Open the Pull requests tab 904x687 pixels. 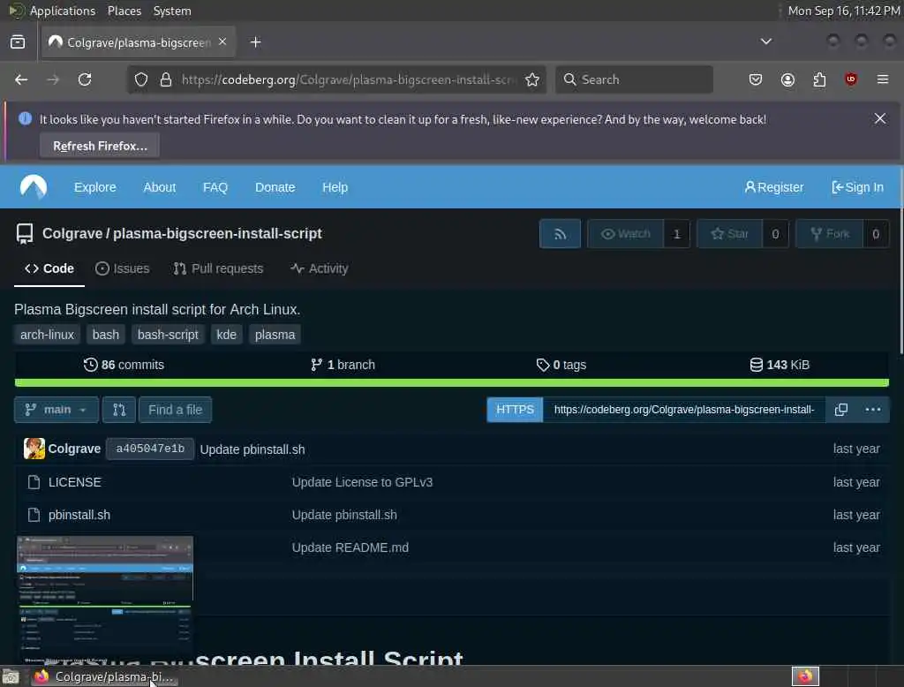pyautogui.click(x=219, y=268)
